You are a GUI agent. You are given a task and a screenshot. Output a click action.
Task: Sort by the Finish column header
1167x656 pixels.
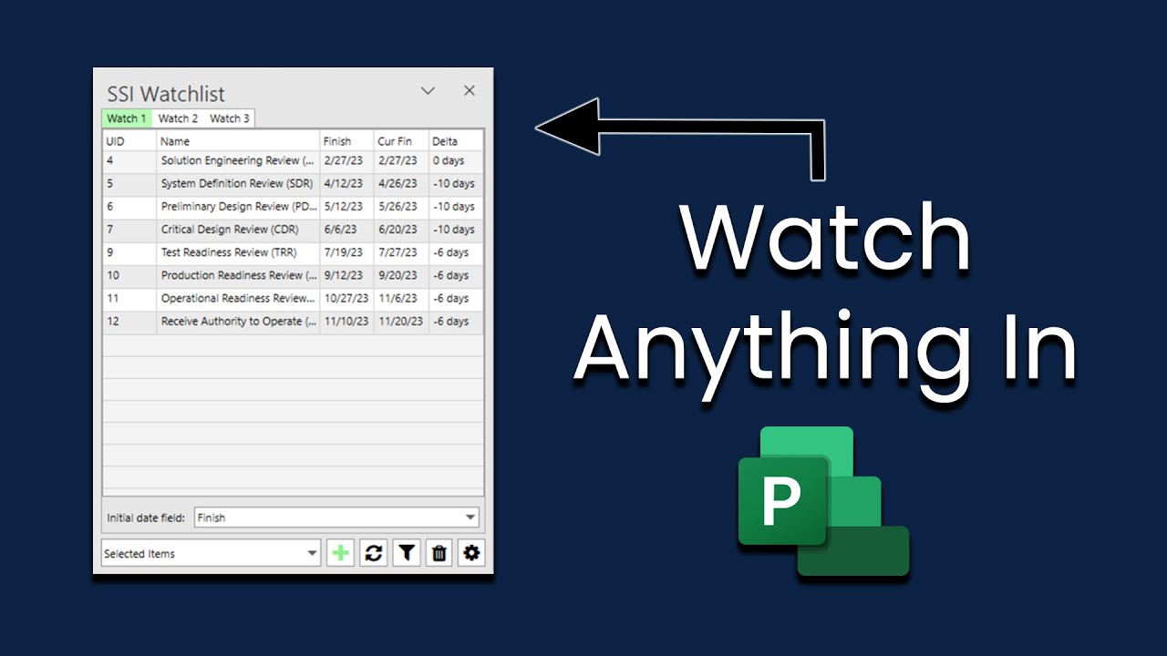pos(346,141)
